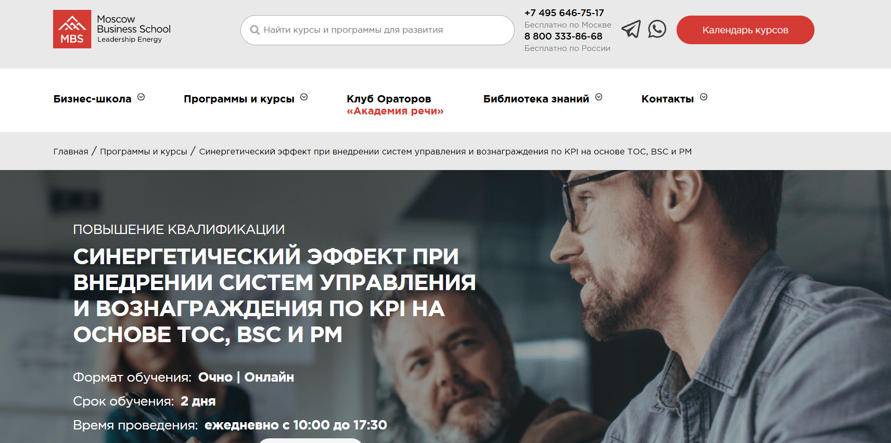Go to Главная in the breadcrumbs

pos(71,151)
